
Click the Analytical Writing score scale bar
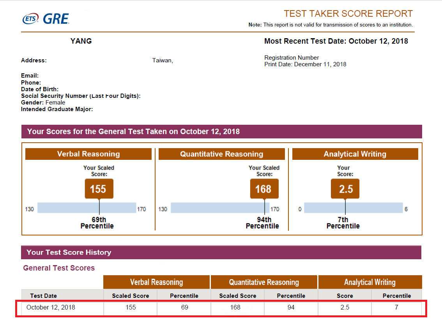(x=354, y=208)
